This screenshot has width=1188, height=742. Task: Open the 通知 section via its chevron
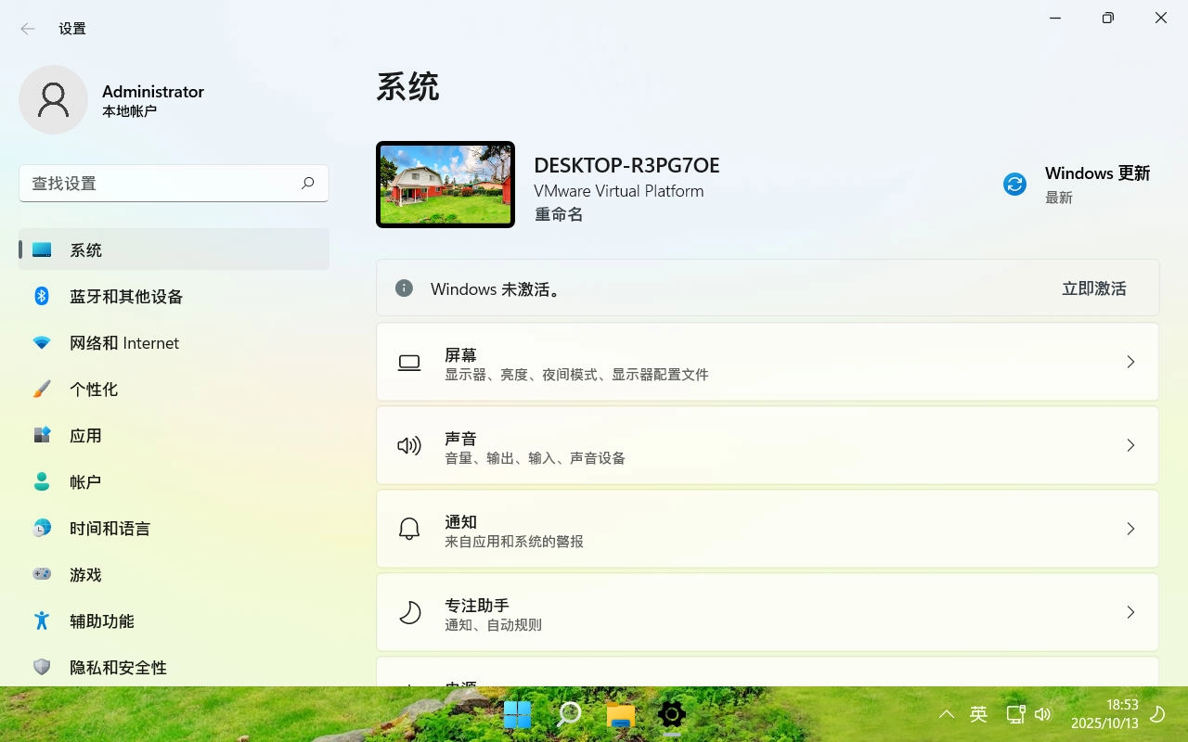point(1130,529)
